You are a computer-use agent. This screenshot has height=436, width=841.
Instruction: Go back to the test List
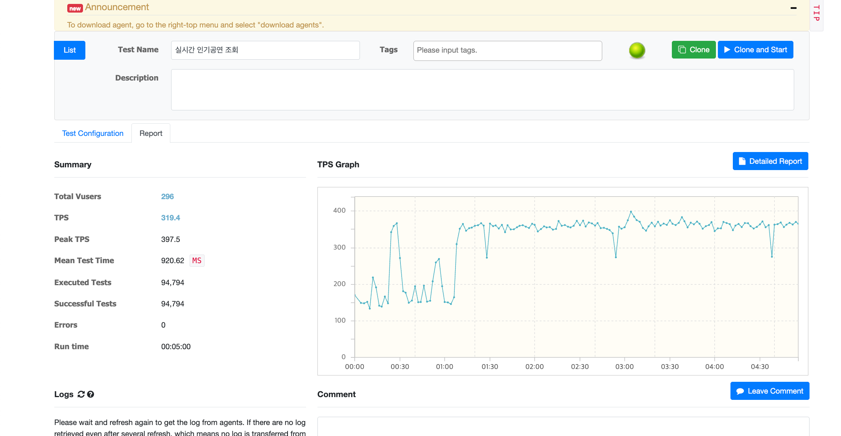coord(70,50)
